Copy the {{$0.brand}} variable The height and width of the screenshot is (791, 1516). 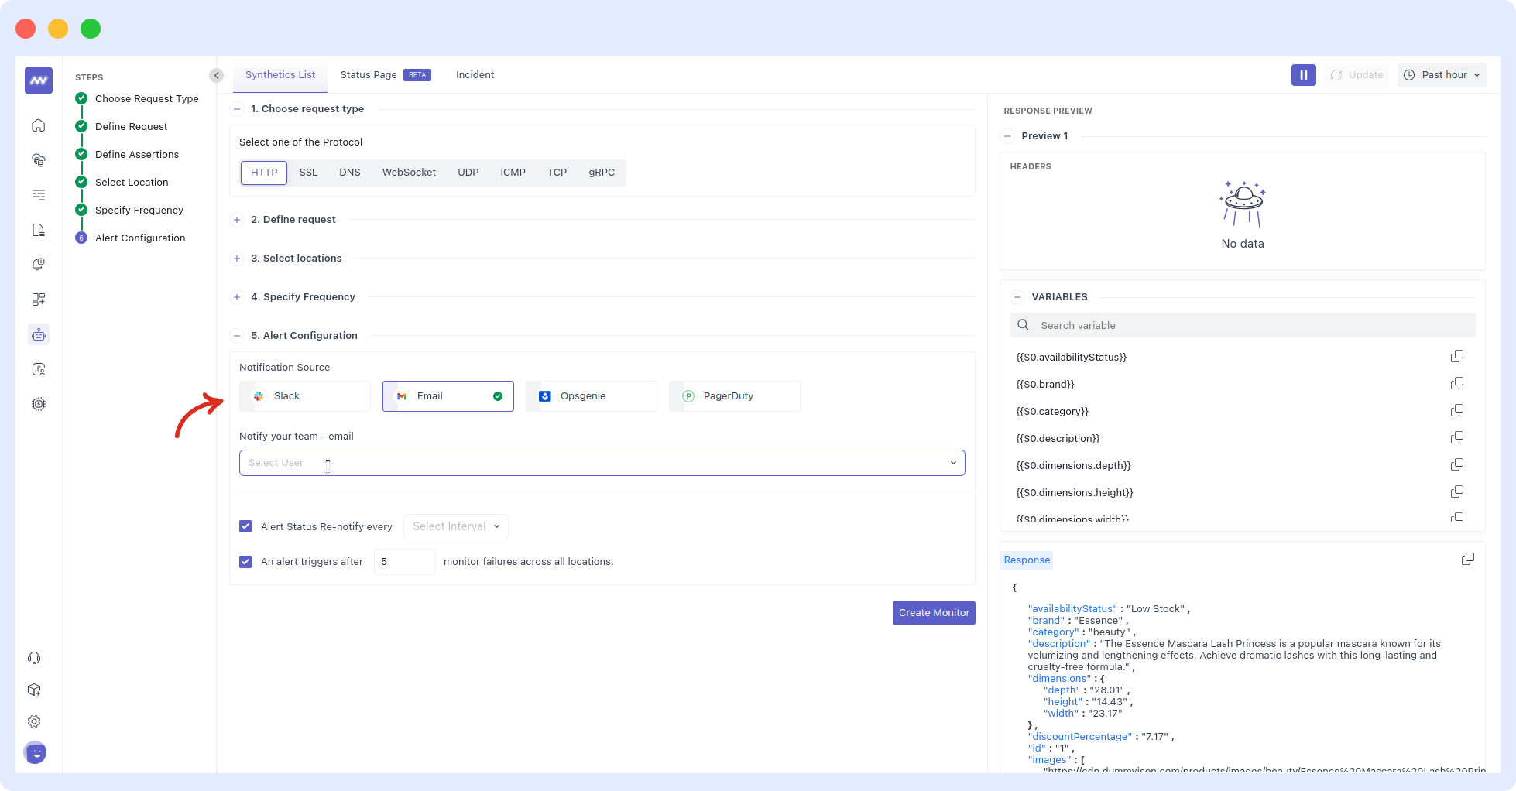[1456, 384]
